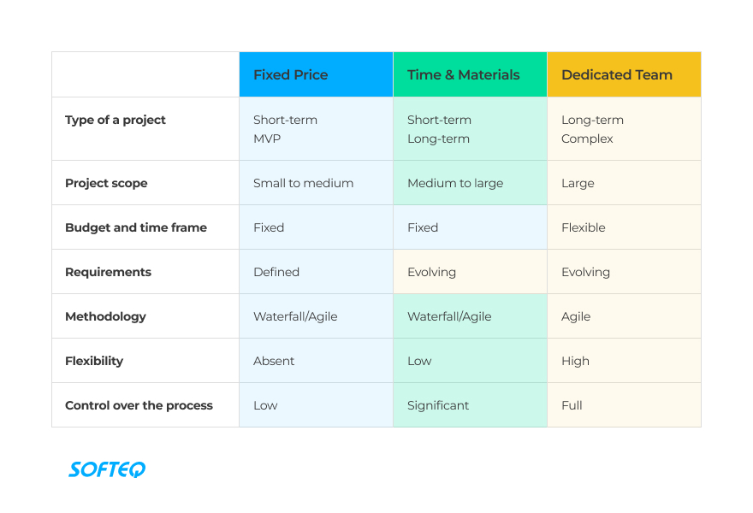Click the 'Flexible' budget cell
The height and width of the screenshot is (513, 753).
584,227
